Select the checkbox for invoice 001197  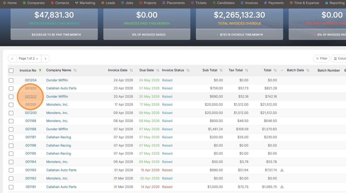click(x=11, y=137)
